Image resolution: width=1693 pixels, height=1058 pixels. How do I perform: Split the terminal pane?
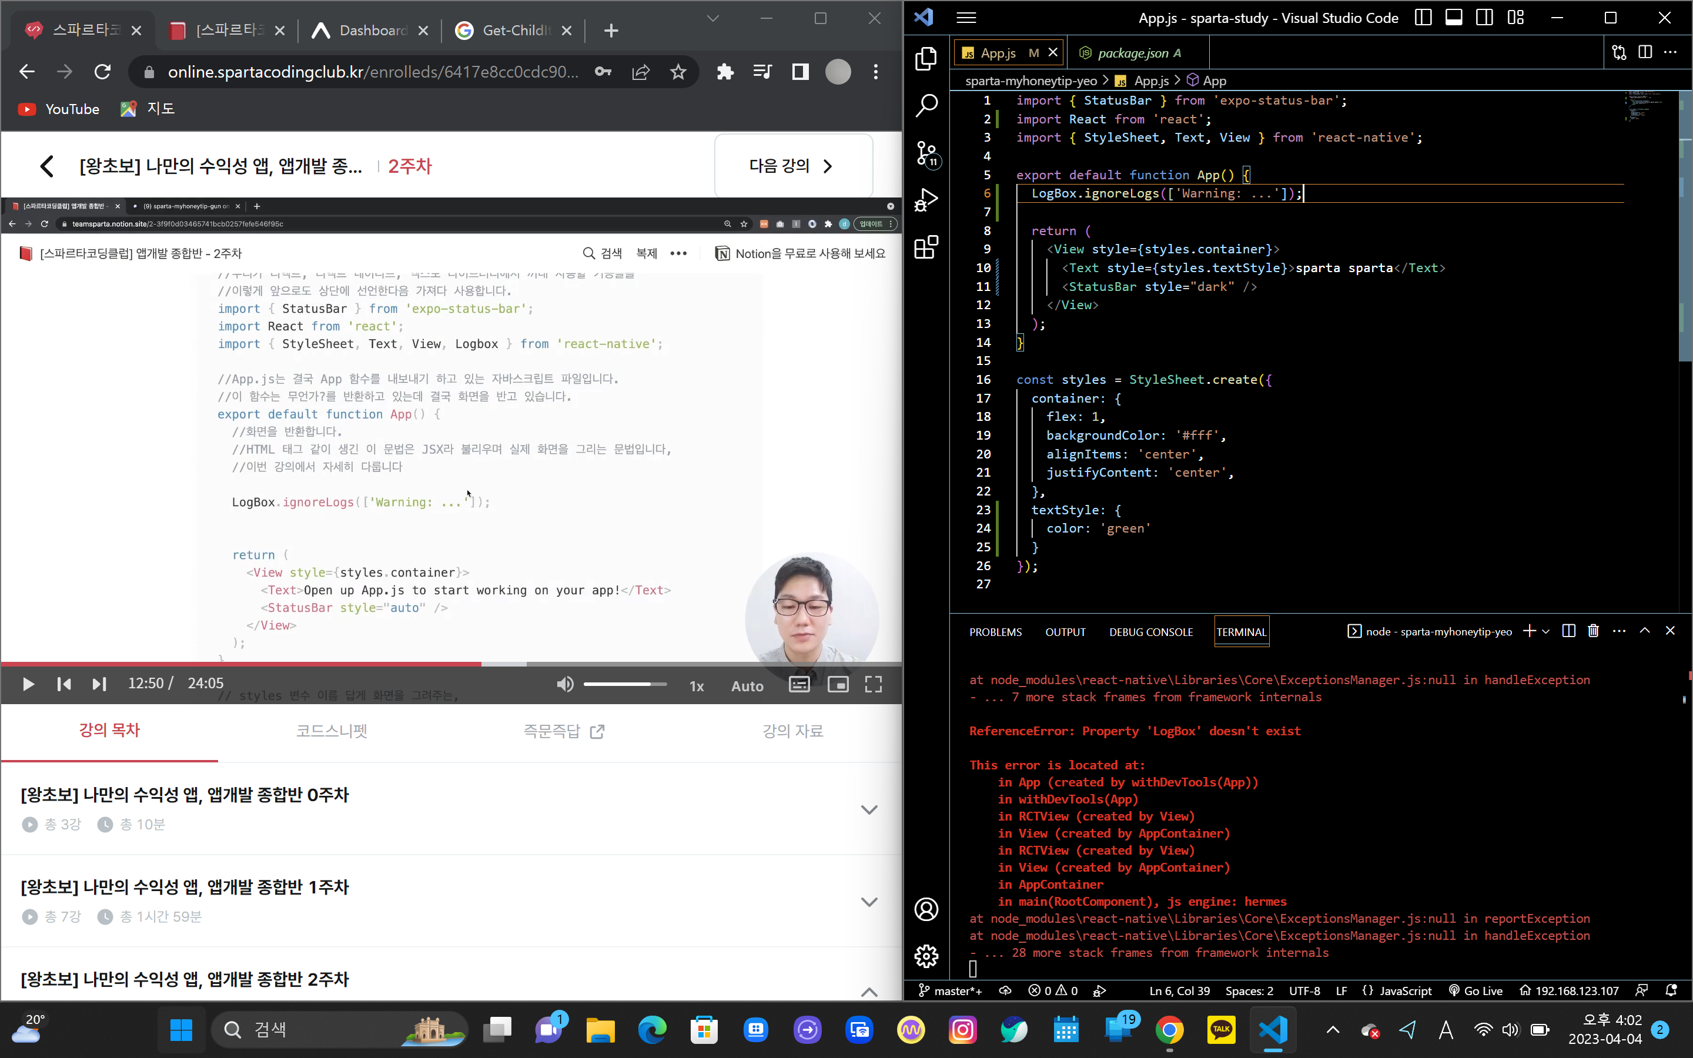coord(1568,631)
